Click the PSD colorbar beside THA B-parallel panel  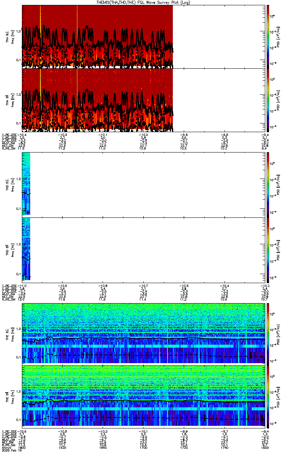pyautogui.click(x=268, y=100)
